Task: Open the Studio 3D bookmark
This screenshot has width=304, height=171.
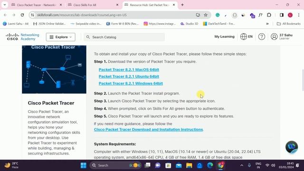Action: click(189, 24)
